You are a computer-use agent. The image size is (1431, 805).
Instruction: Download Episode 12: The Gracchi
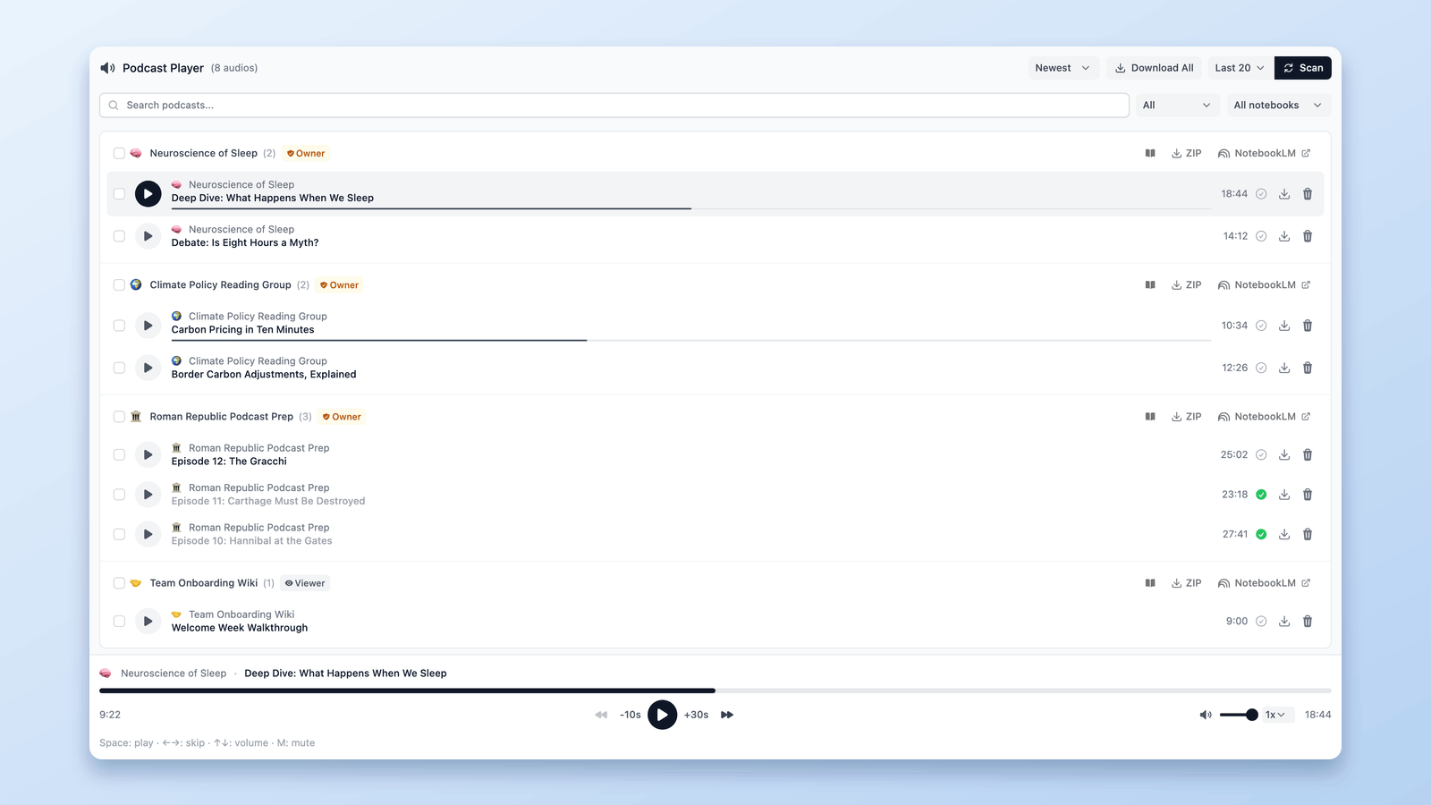pos(1284,454)
